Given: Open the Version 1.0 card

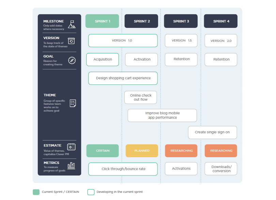Looking at the screenshot, I should tap(123, 40).
